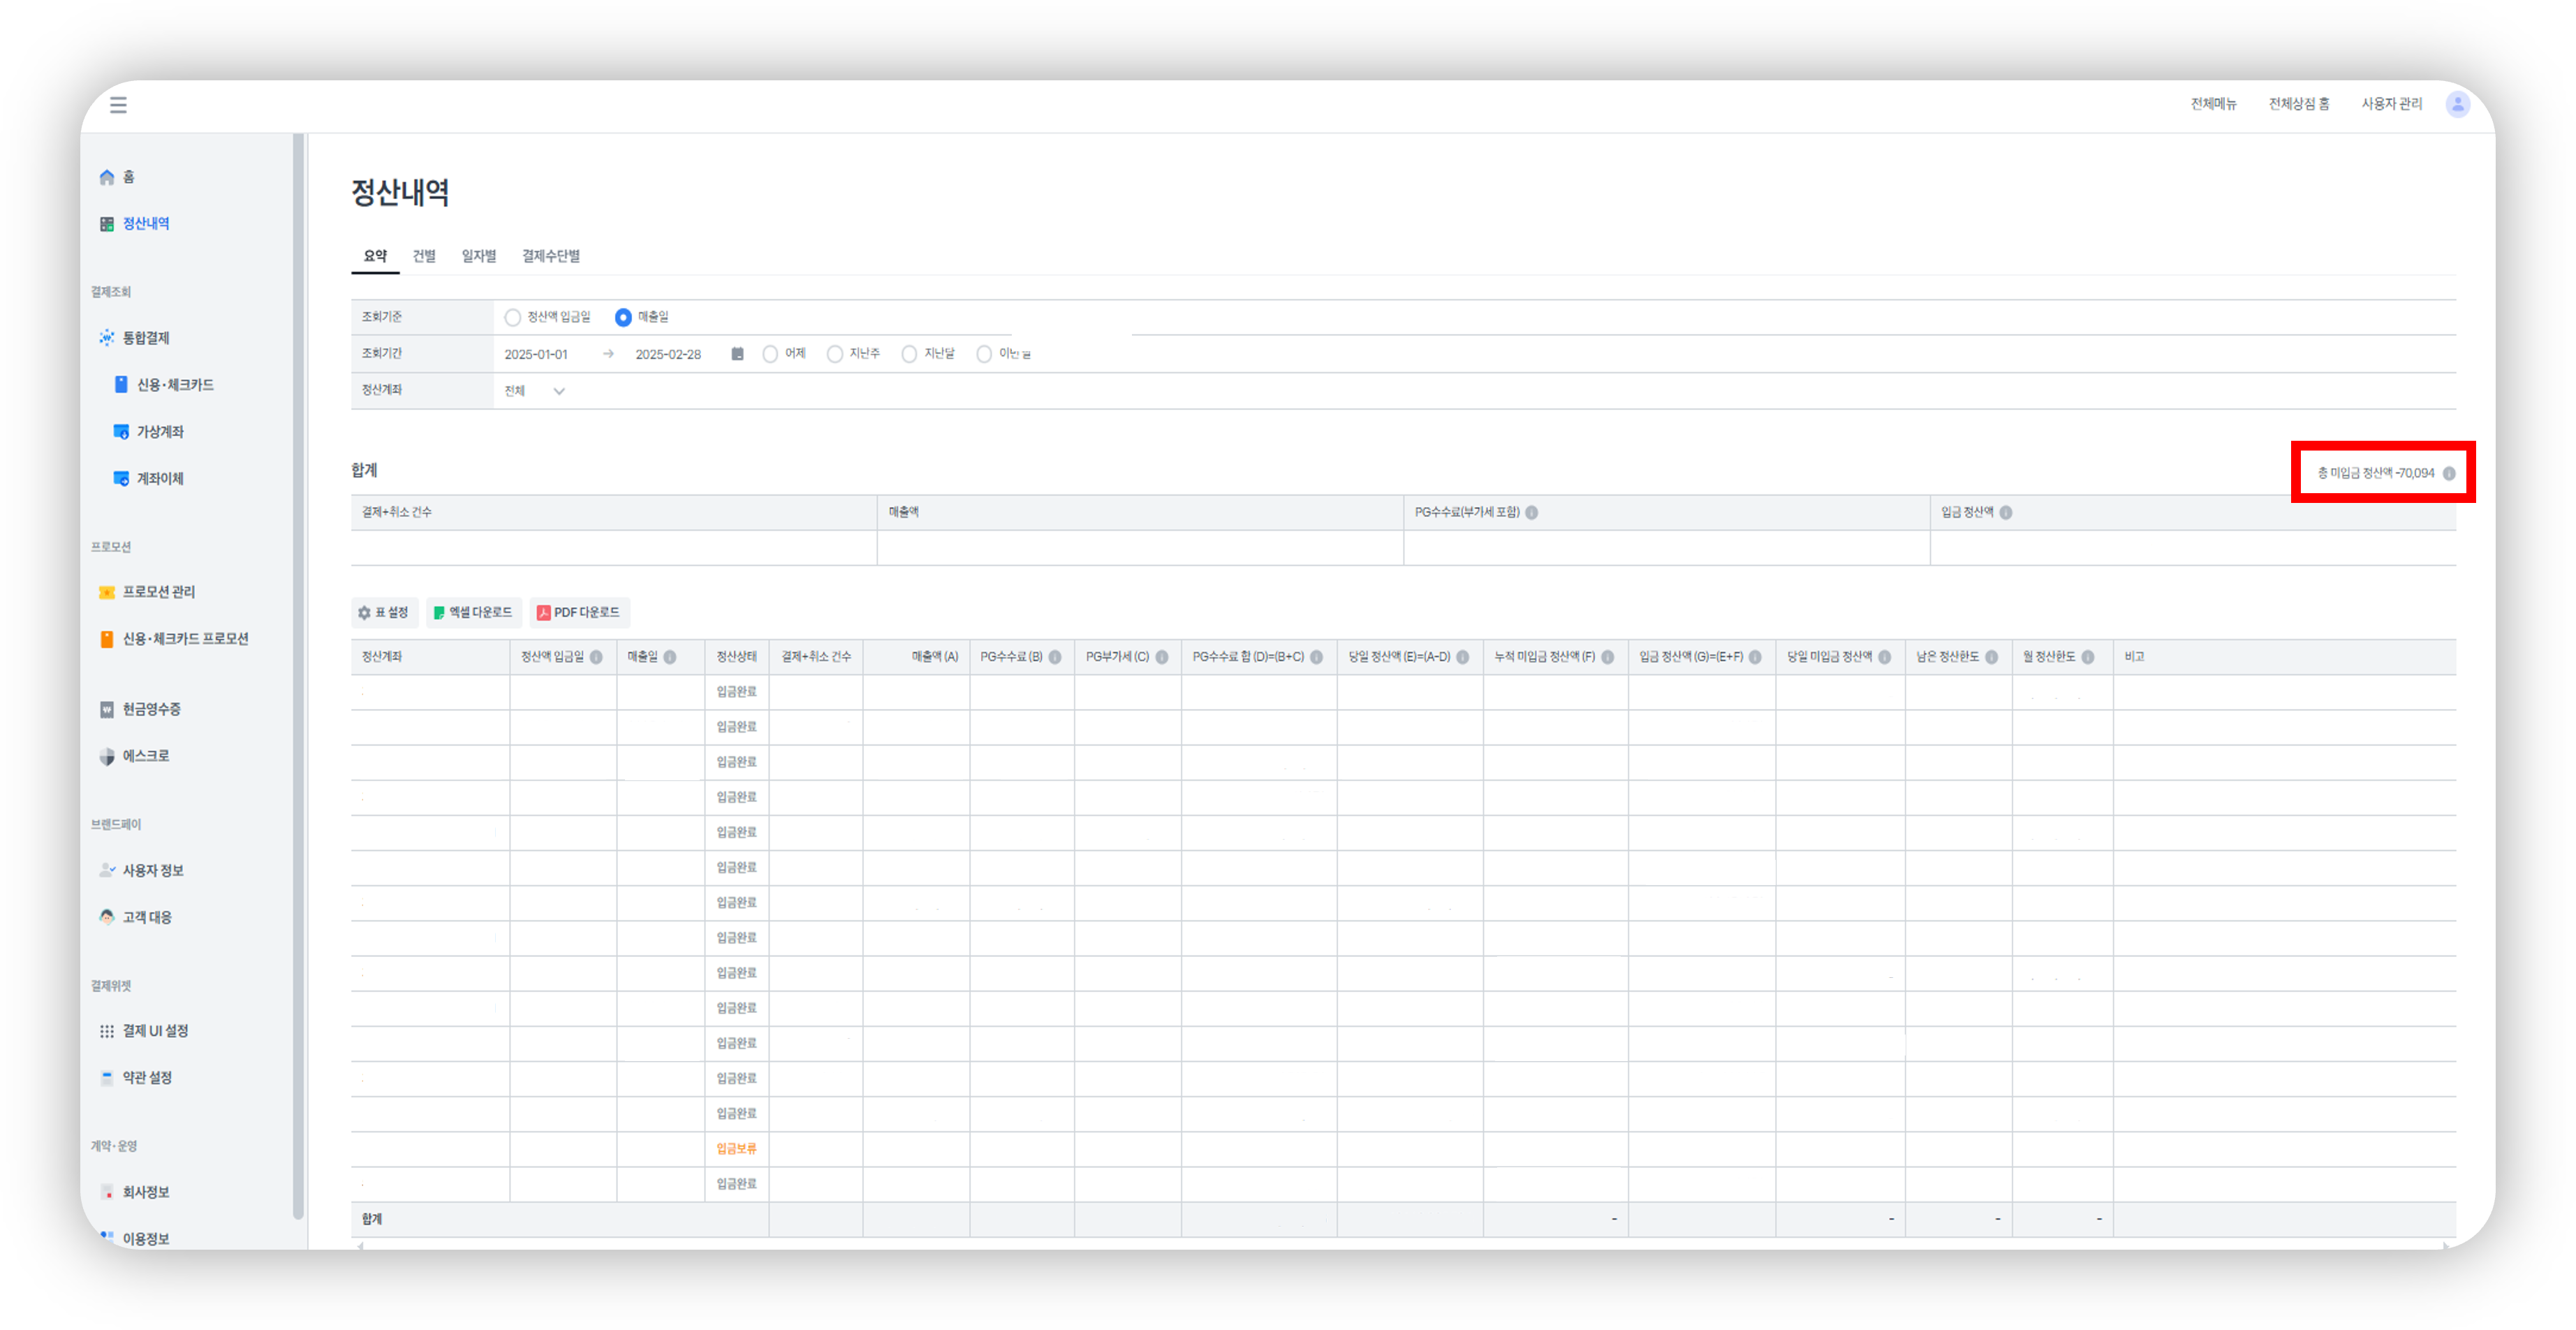This screenshot has width=2576, height=1330.
Task: Switch to the 결제수단별 tab
Action: point(550,256)
